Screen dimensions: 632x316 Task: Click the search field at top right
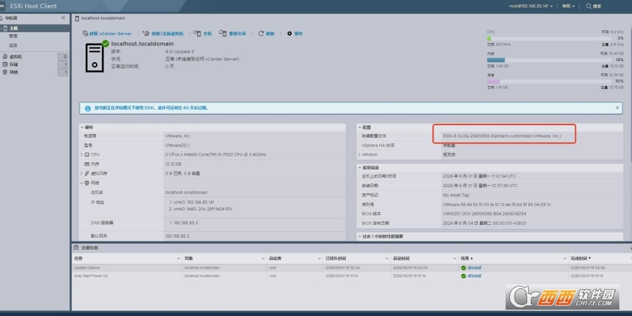(x=593, y=6)
